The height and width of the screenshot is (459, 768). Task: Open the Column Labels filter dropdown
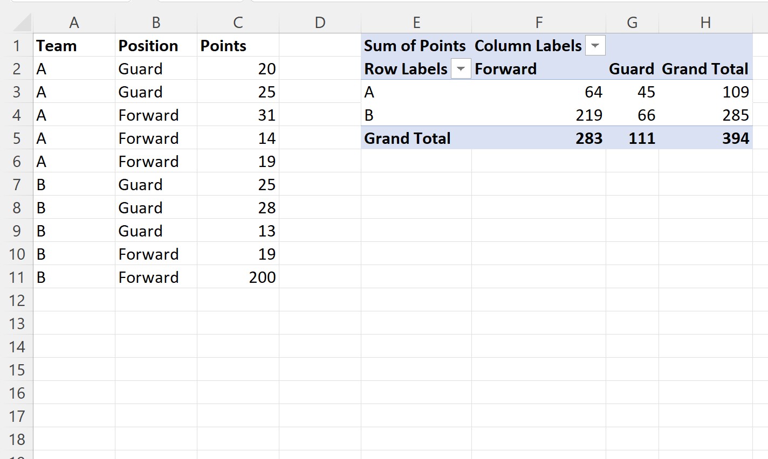[595, 46]
